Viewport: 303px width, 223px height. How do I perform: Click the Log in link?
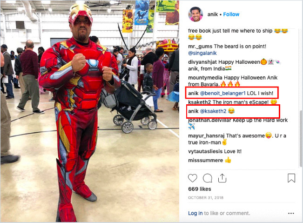tap(195, 213)
